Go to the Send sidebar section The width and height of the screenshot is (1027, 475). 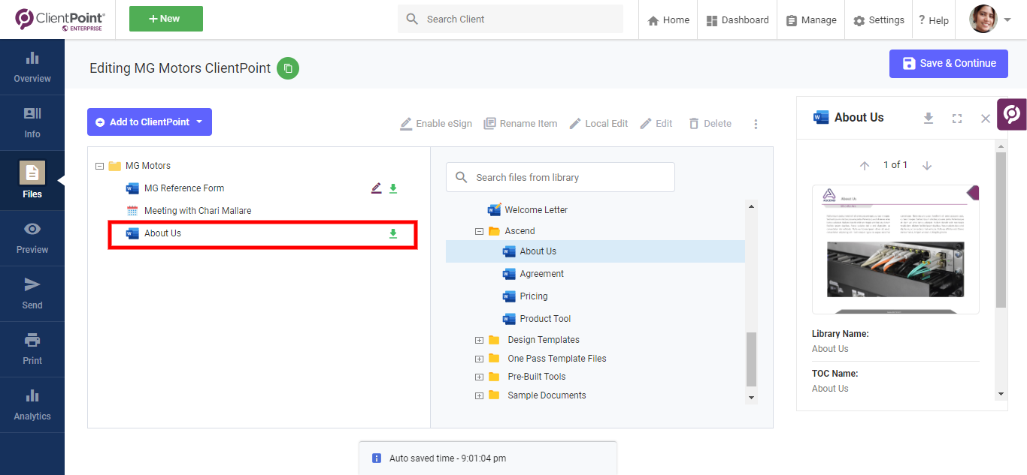32,294
